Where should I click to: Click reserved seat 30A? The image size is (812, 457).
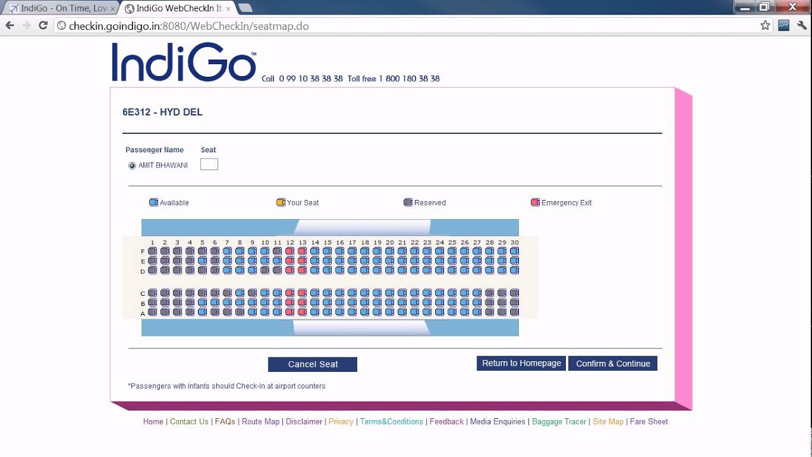[514, 312]
